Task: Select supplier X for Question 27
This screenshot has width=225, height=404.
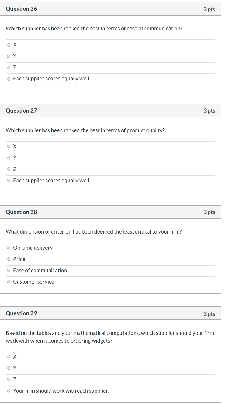Action: tap(9, 146)
